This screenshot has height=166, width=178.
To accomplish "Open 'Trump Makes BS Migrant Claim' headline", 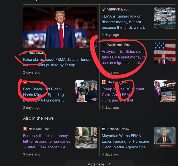I will coord(123,95).
